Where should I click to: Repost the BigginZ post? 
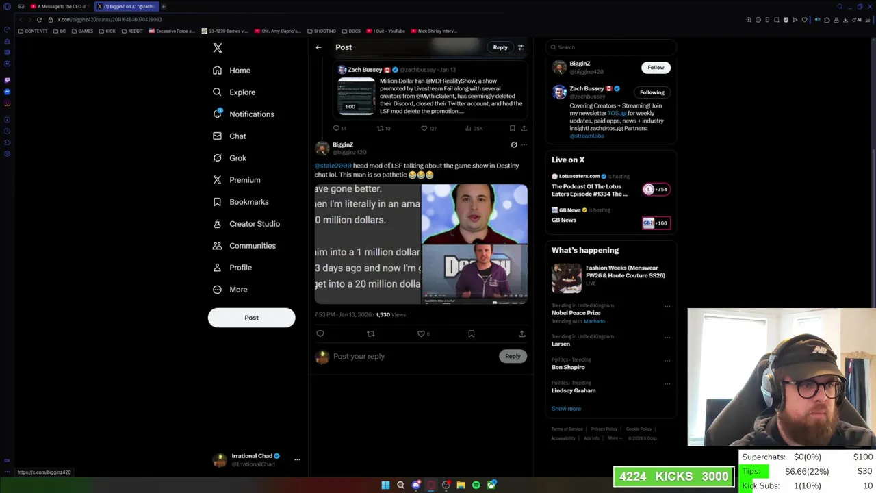371,333
